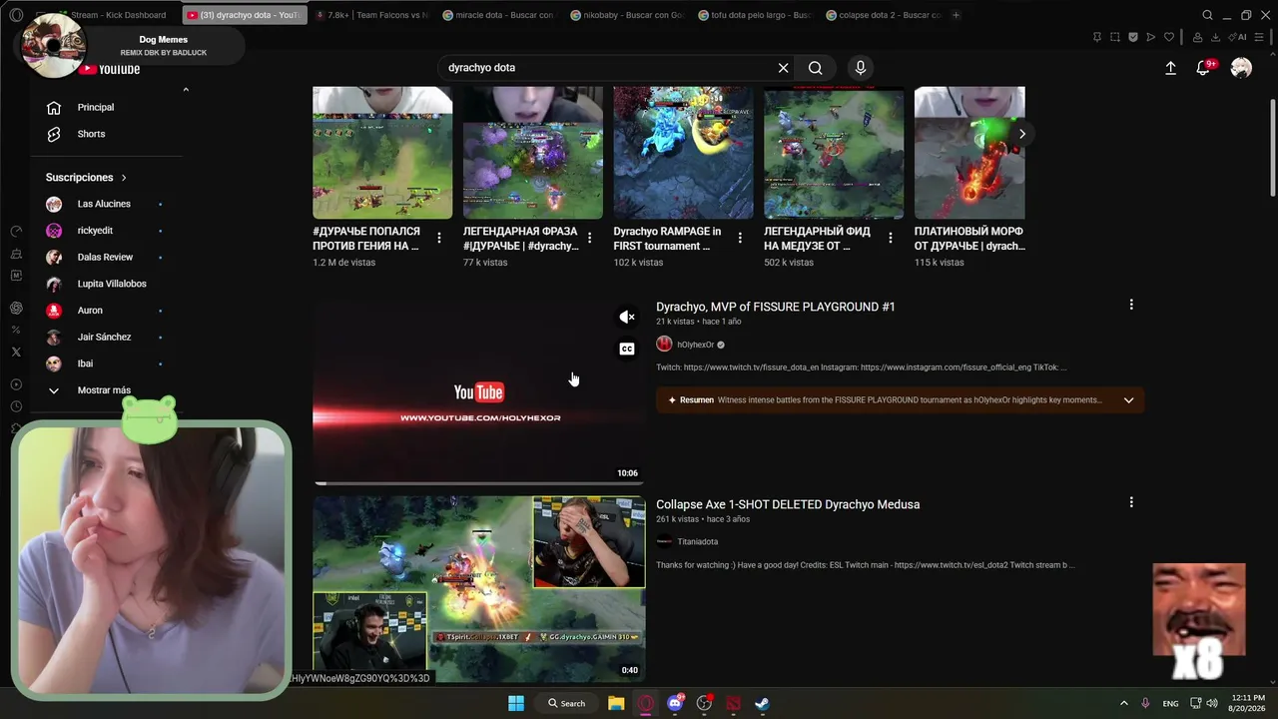Open the Collapse Axe video thumbnail

(x=479, y=589)
